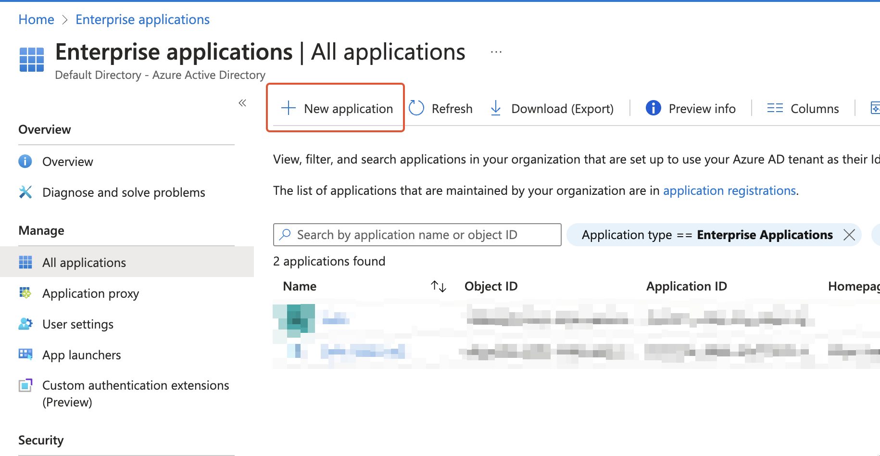Open the application registrations link

729,190
